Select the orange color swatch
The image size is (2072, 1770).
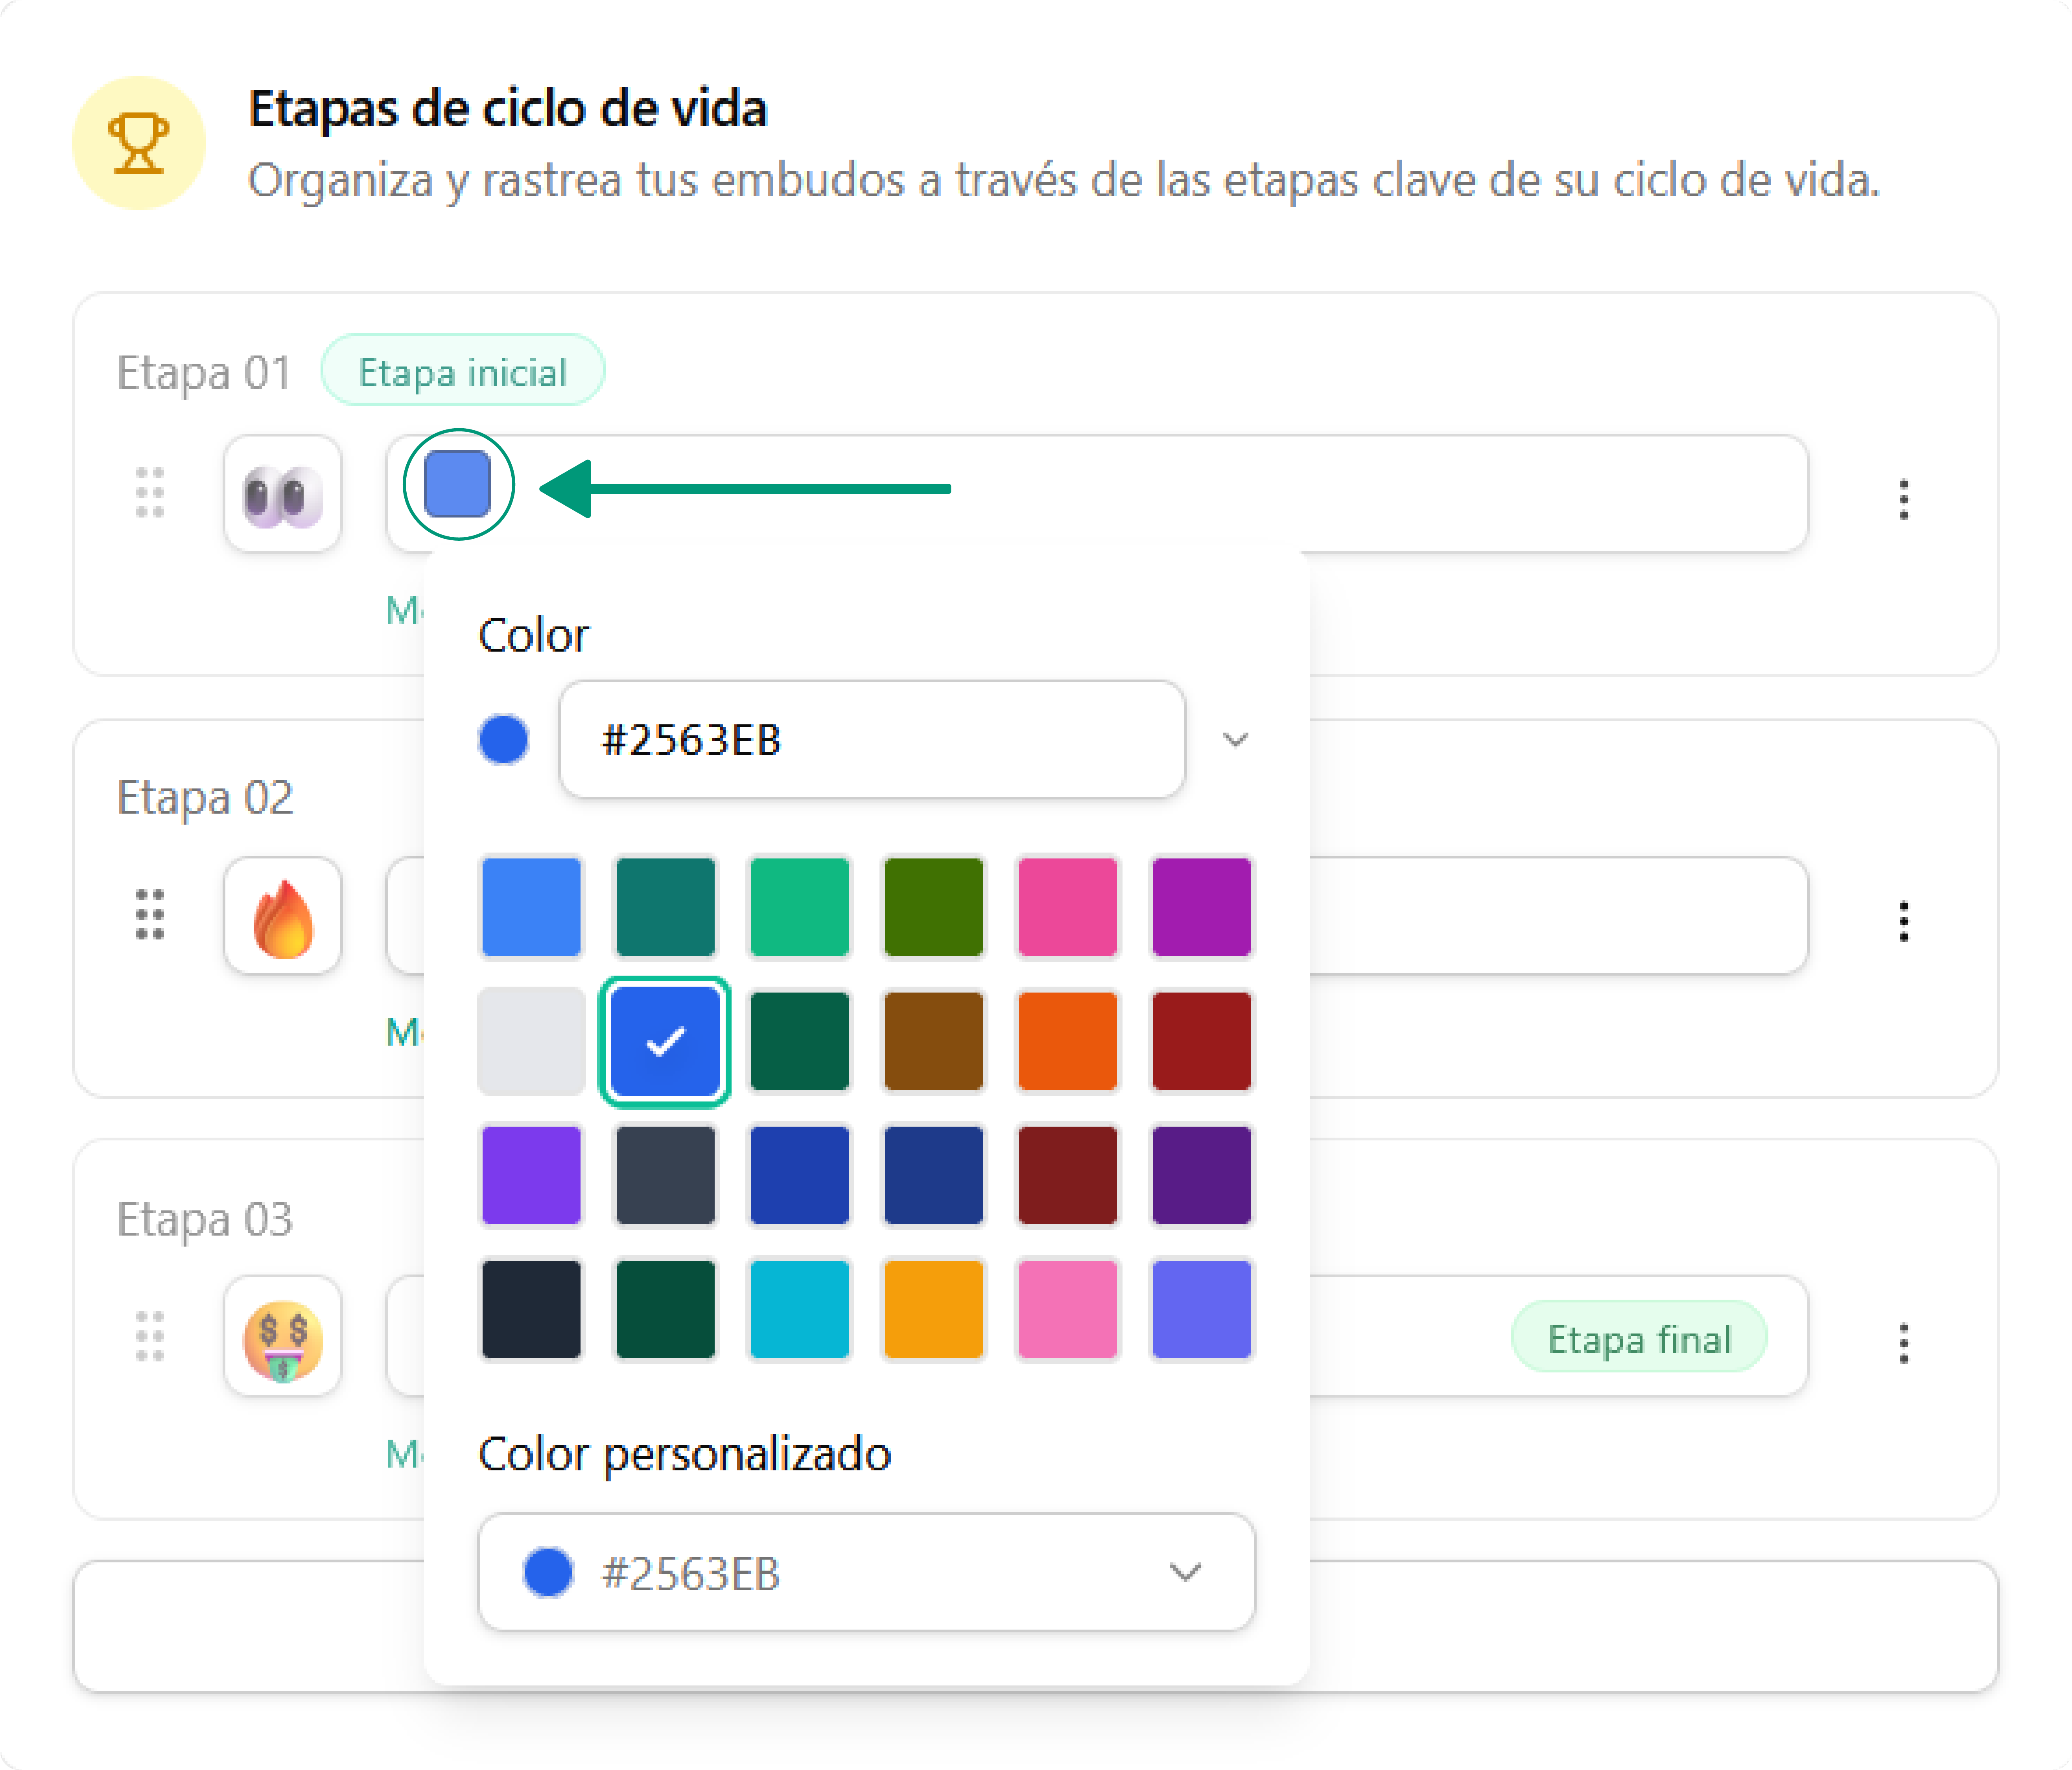[x=1067, y=1041]
